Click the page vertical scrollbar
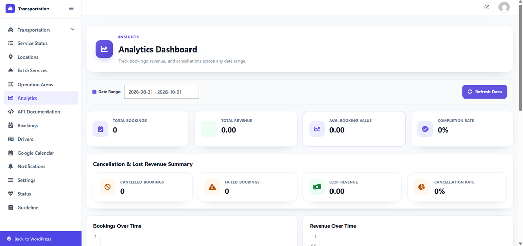This screenshot has height=246, width=523. tap(521, 57)
